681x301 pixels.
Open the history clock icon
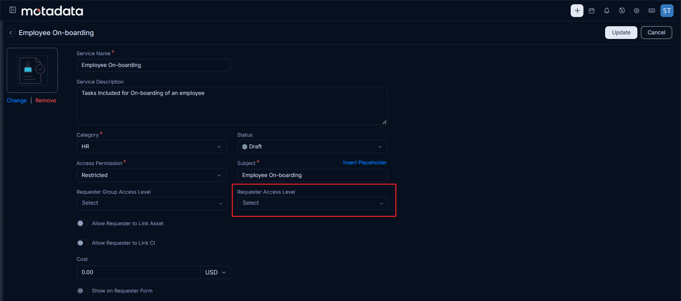pyautogui.click(x=622, y=11)
